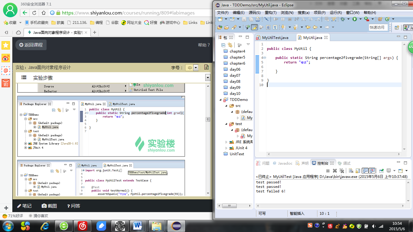Click the hamburger list icon beside 实验步骤
The image size is (413, 232).
pos(24,78)
